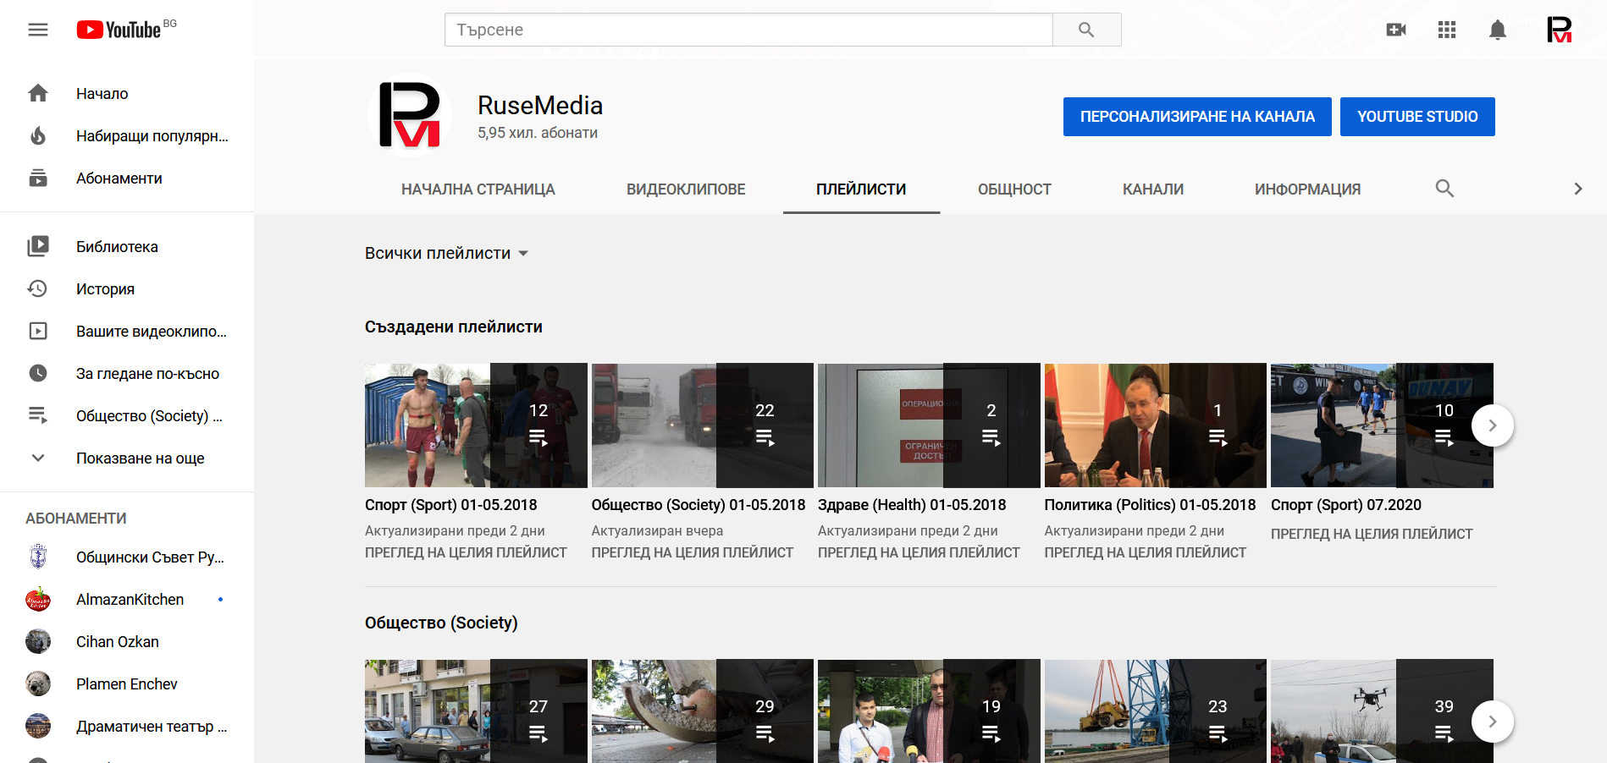The height and width of the screenshot is (763, 1607).
Task: Open the create video camera icon
Action: pyautogui.click(x=1396, y=30)
